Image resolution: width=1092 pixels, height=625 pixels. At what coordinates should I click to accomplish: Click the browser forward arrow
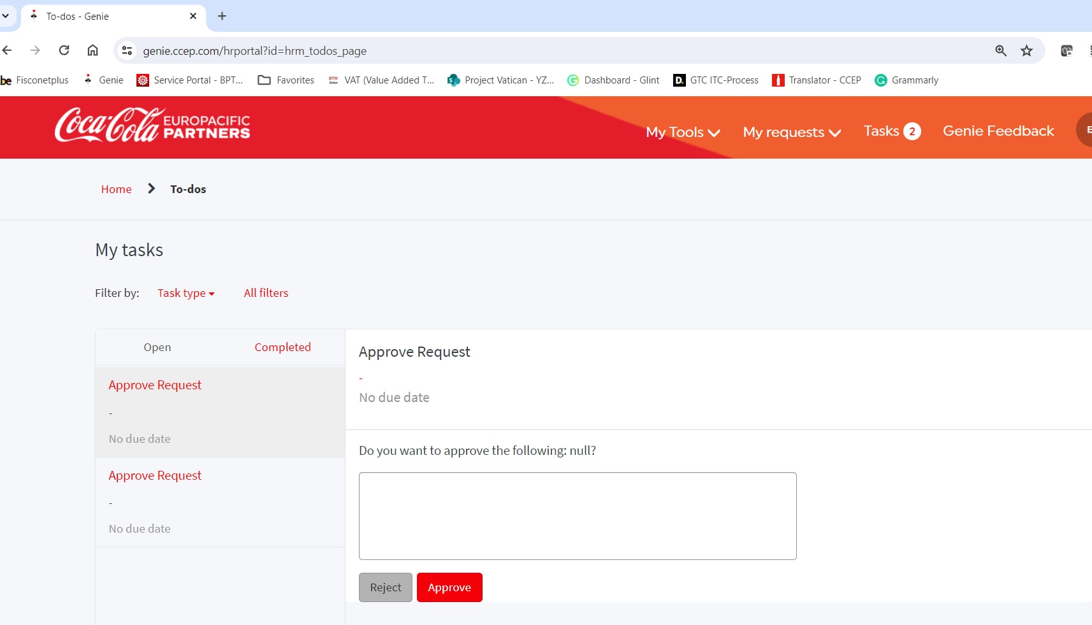click(x=35, y=50)
